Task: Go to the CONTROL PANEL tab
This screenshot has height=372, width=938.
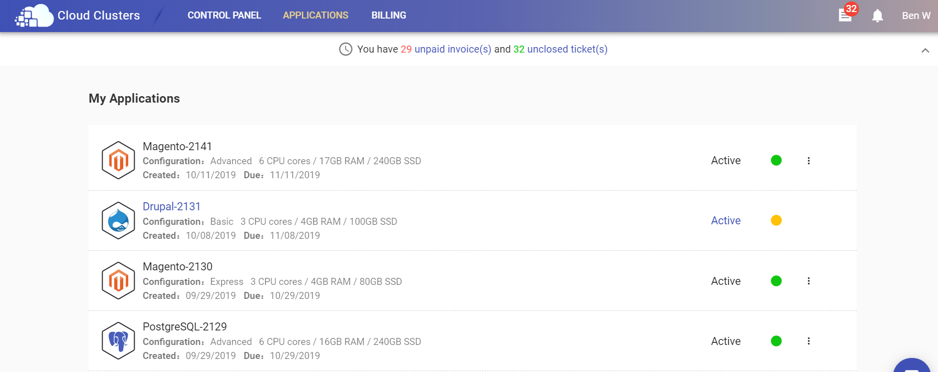Action: 224,16
